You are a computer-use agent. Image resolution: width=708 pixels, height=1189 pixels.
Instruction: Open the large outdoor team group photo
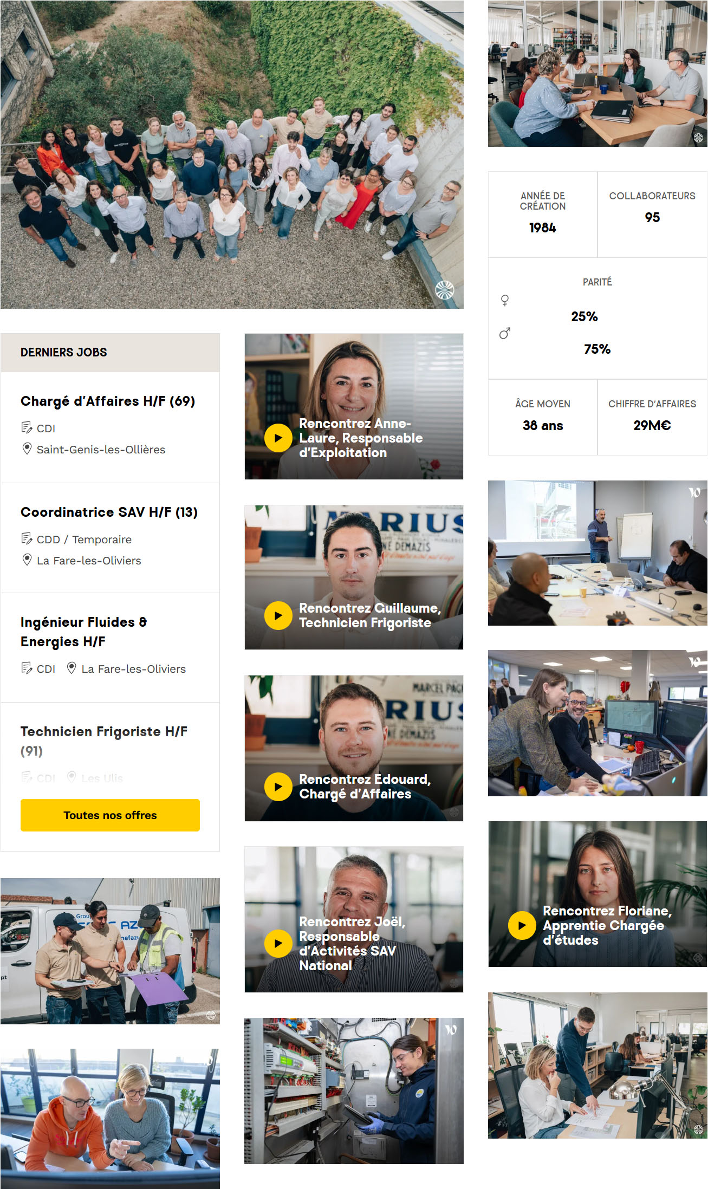click(232, 154)
